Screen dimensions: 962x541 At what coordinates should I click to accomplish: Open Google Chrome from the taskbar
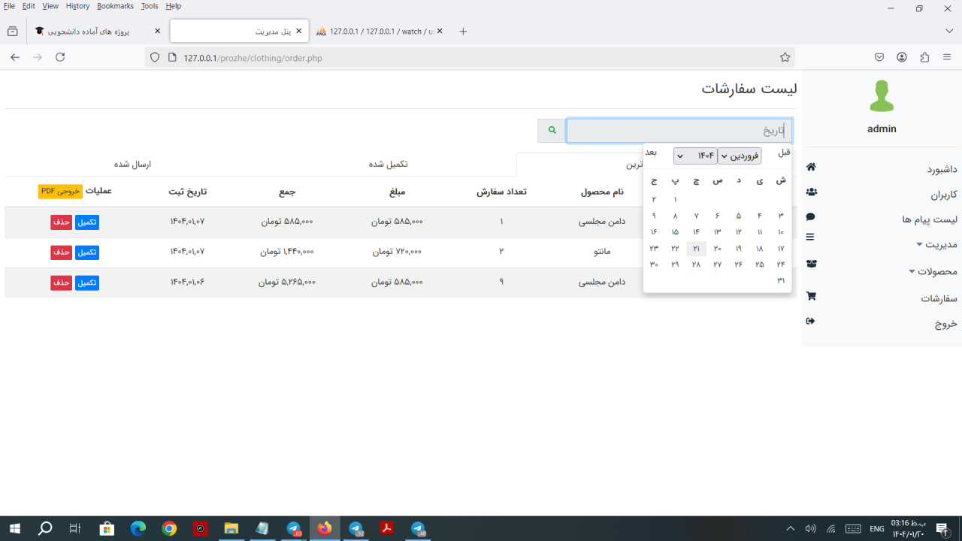pyautogui.click(x=169, y=528)
